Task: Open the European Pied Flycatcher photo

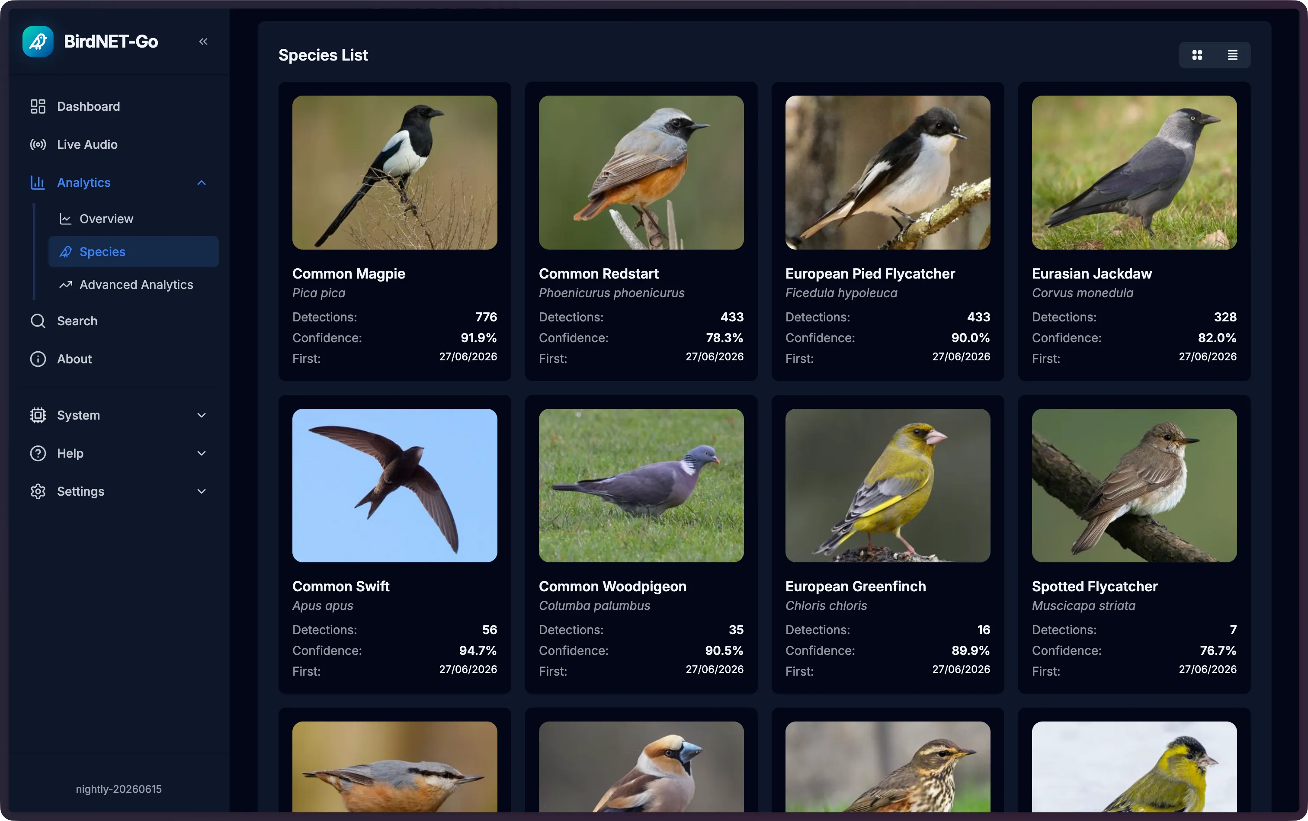Action: 888,173
